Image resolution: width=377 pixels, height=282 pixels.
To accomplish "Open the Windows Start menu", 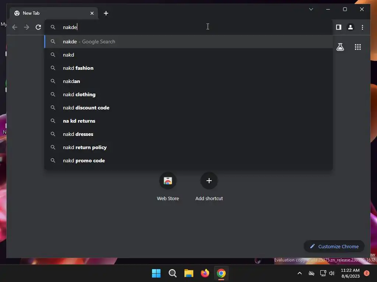I will [x=156, y=273].
